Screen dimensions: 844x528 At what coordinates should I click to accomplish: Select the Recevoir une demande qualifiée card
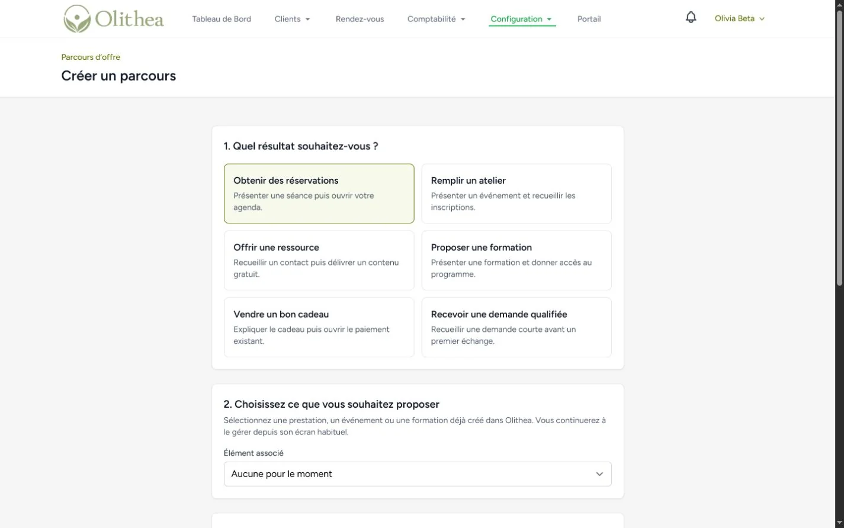516,328
